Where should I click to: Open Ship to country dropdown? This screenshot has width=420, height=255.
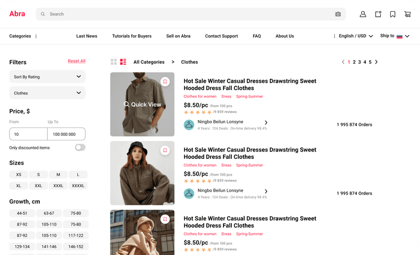[395, 36]
